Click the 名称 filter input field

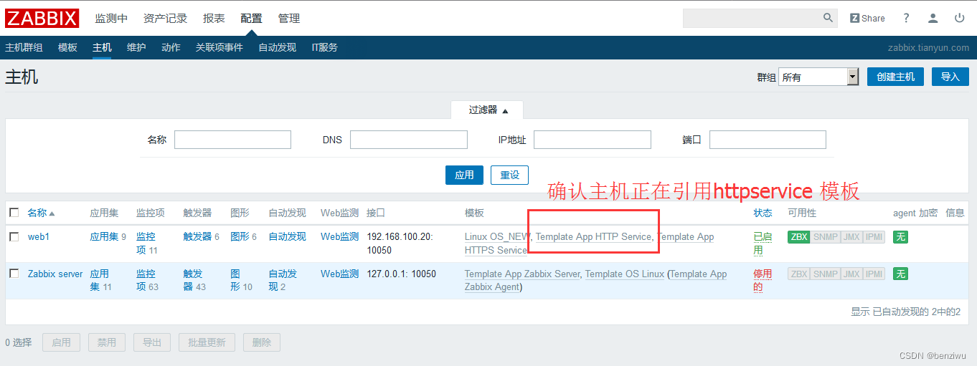(x=232, y=140)
